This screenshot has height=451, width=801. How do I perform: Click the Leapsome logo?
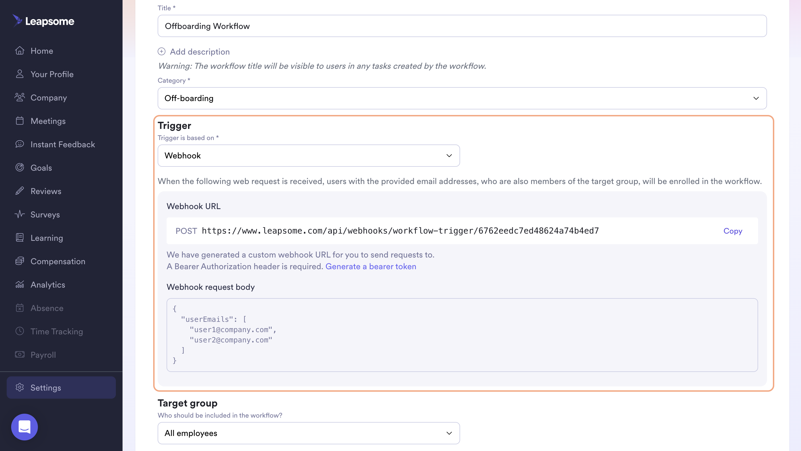click(x=43, y=21)
